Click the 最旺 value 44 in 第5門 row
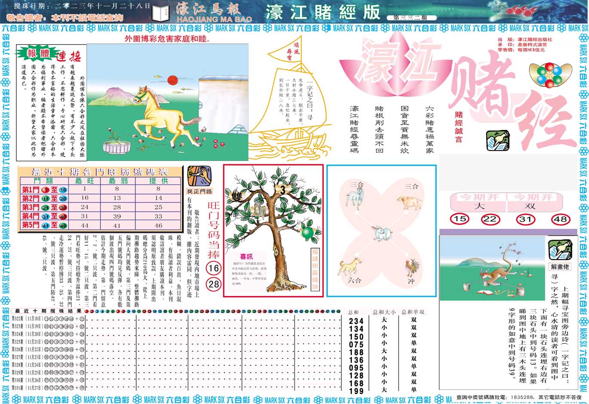This screenshot has width=589, height=404. (x=85, y=225)
